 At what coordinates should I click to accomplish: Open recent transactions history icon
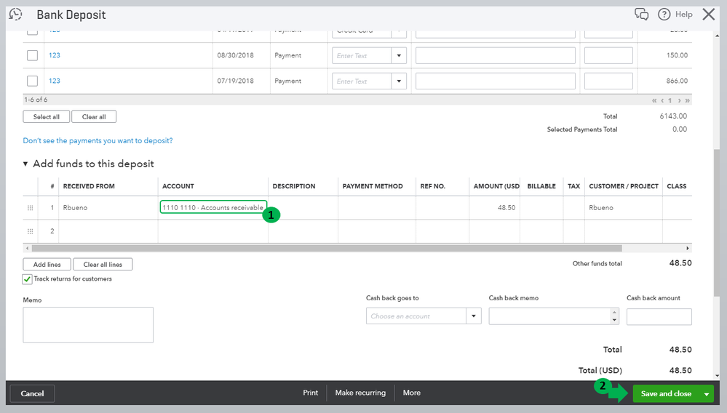pyautogui.click(x=16, y=15)
